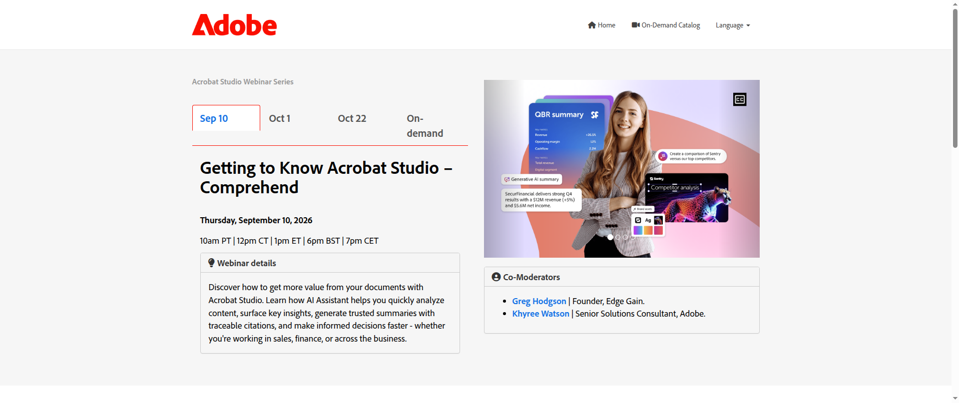The width and height of the screenshot is (959, 403).
Task: Click the 'Webinar details' panel header
Action: tap(330, 263)
